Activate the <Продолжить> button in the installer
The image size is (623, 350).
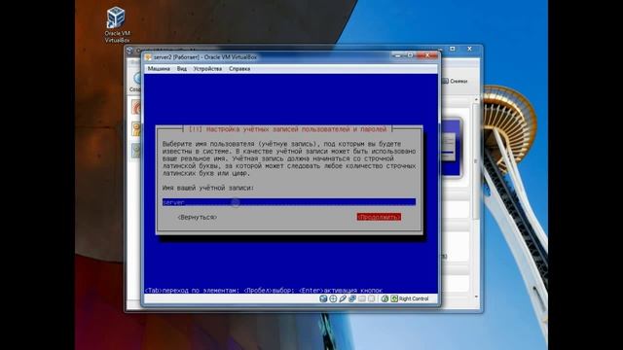tap(379, 217)
